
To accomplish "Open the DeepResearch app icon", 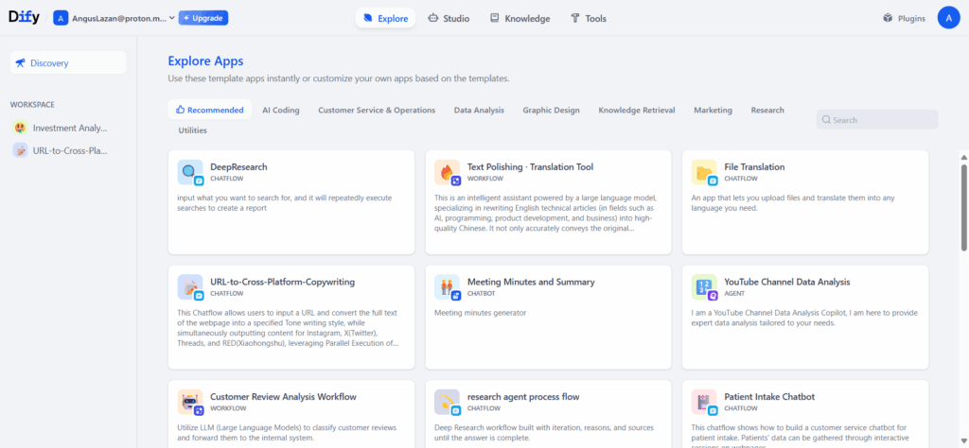I will coord(190,172).
